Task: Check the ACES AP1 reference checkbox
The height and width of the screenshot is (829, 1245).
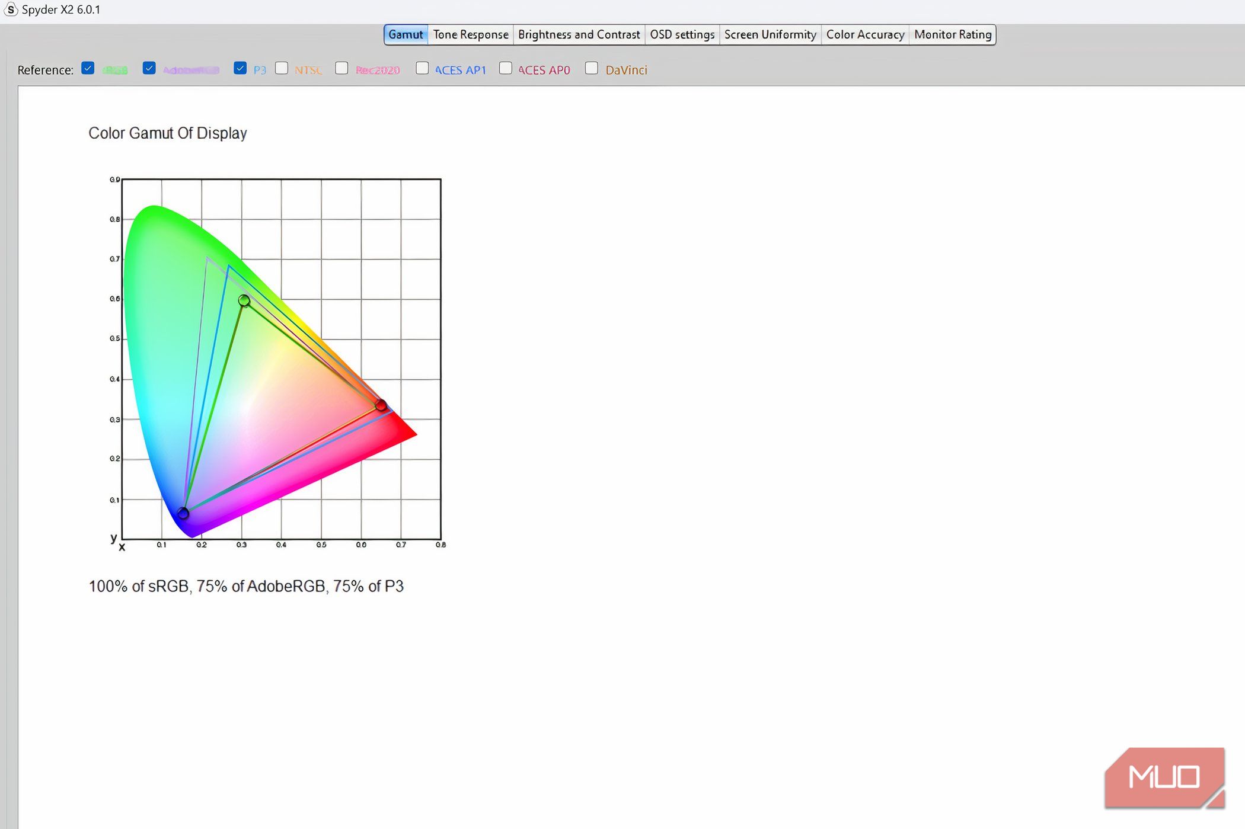Action: pyautogui.click(x=422, y=68)
